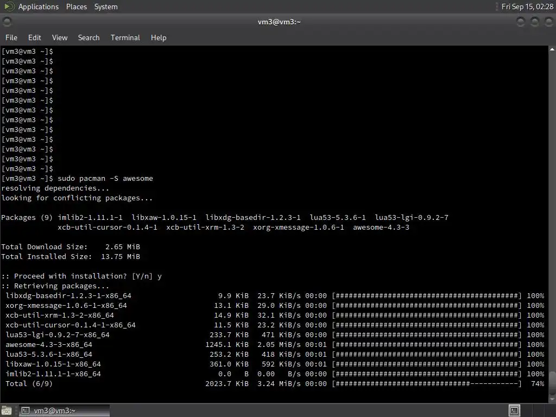
Task: Click 'lua53-lgi-0.9.2-7-x86_64' download row name
Action: click(x=58, y=334)
